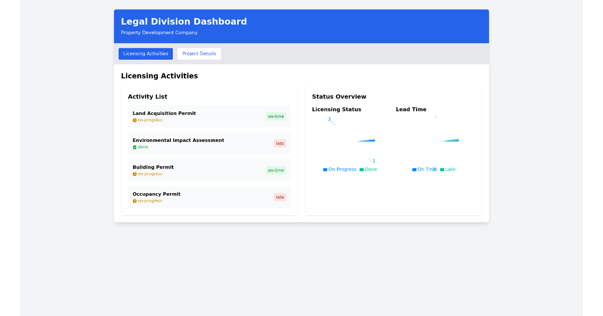Viewport: 603px width, 316px height.
Task: Click the late badge on Environmental Impact Assessment
Action: [x=279, y=143]
